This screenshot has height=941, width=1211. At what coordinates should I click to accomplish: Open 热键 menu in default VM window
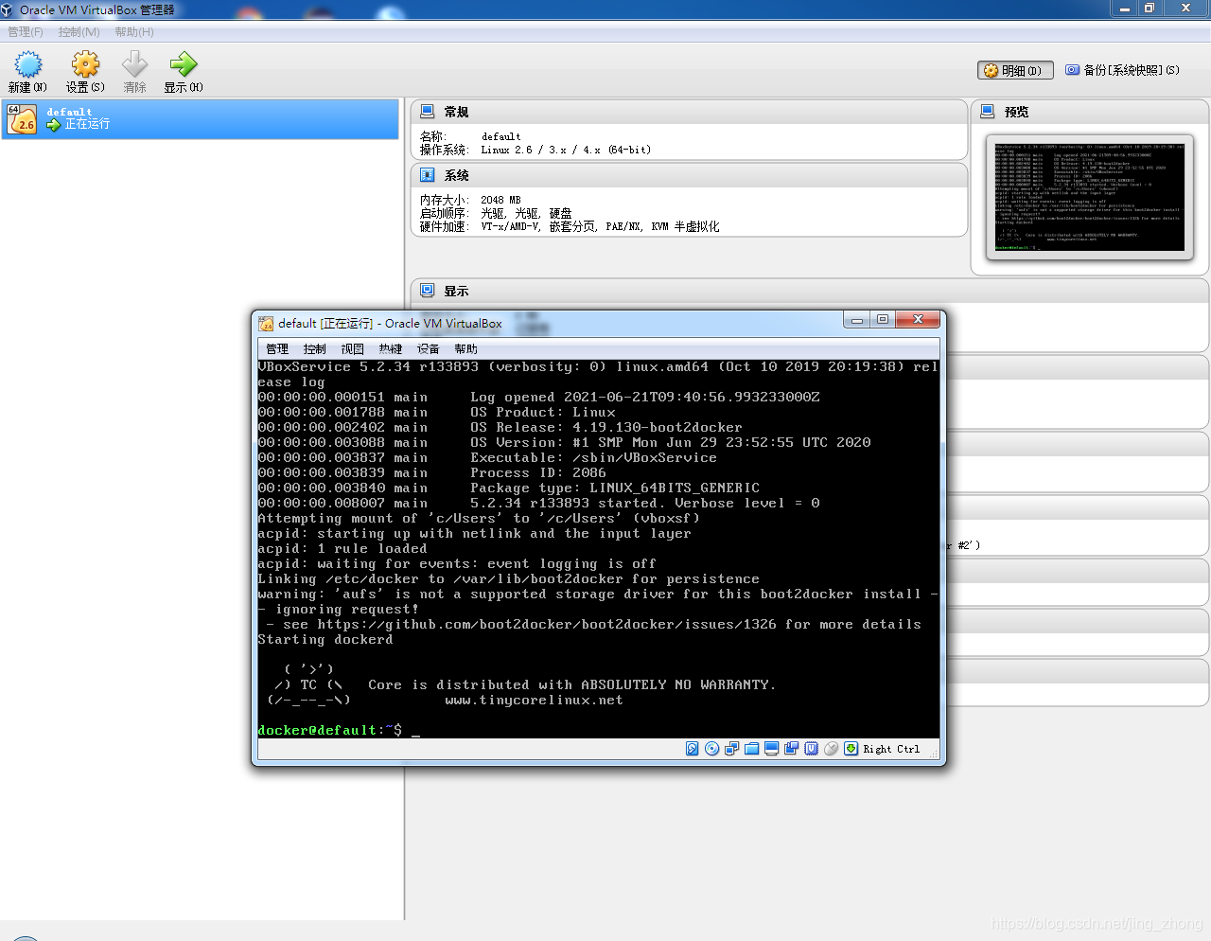[391, 349]
